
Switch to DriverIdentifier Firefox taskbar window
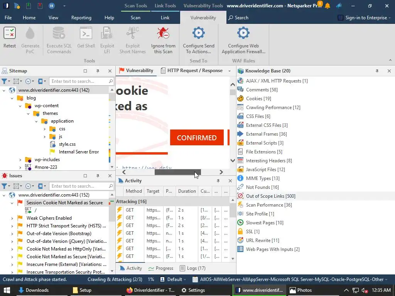pos(151,290)
